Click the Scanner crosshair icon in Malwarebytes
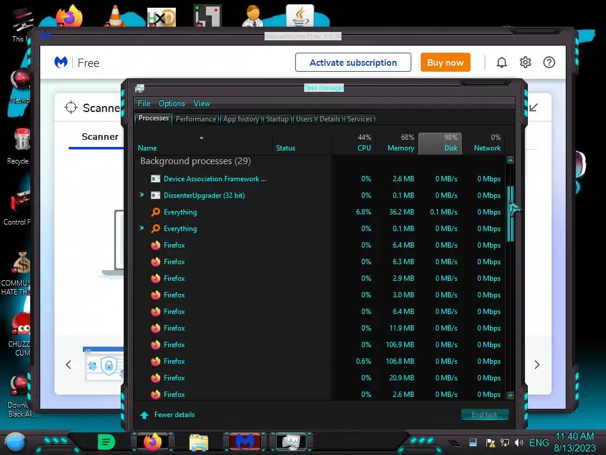Screen dimensions: 606x455 click(71, 108)
